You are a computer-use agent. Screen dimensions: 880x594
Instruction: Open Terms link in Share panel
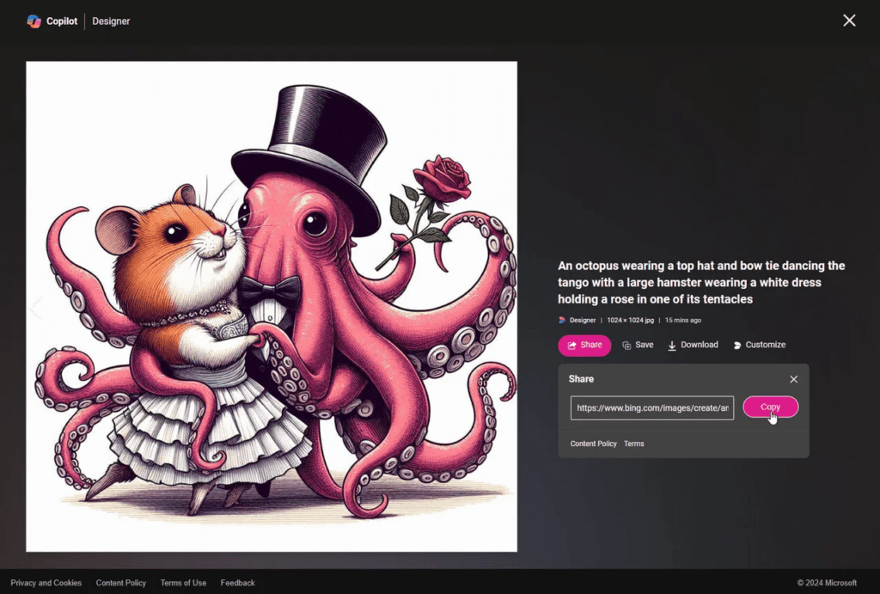click(633, 444)
